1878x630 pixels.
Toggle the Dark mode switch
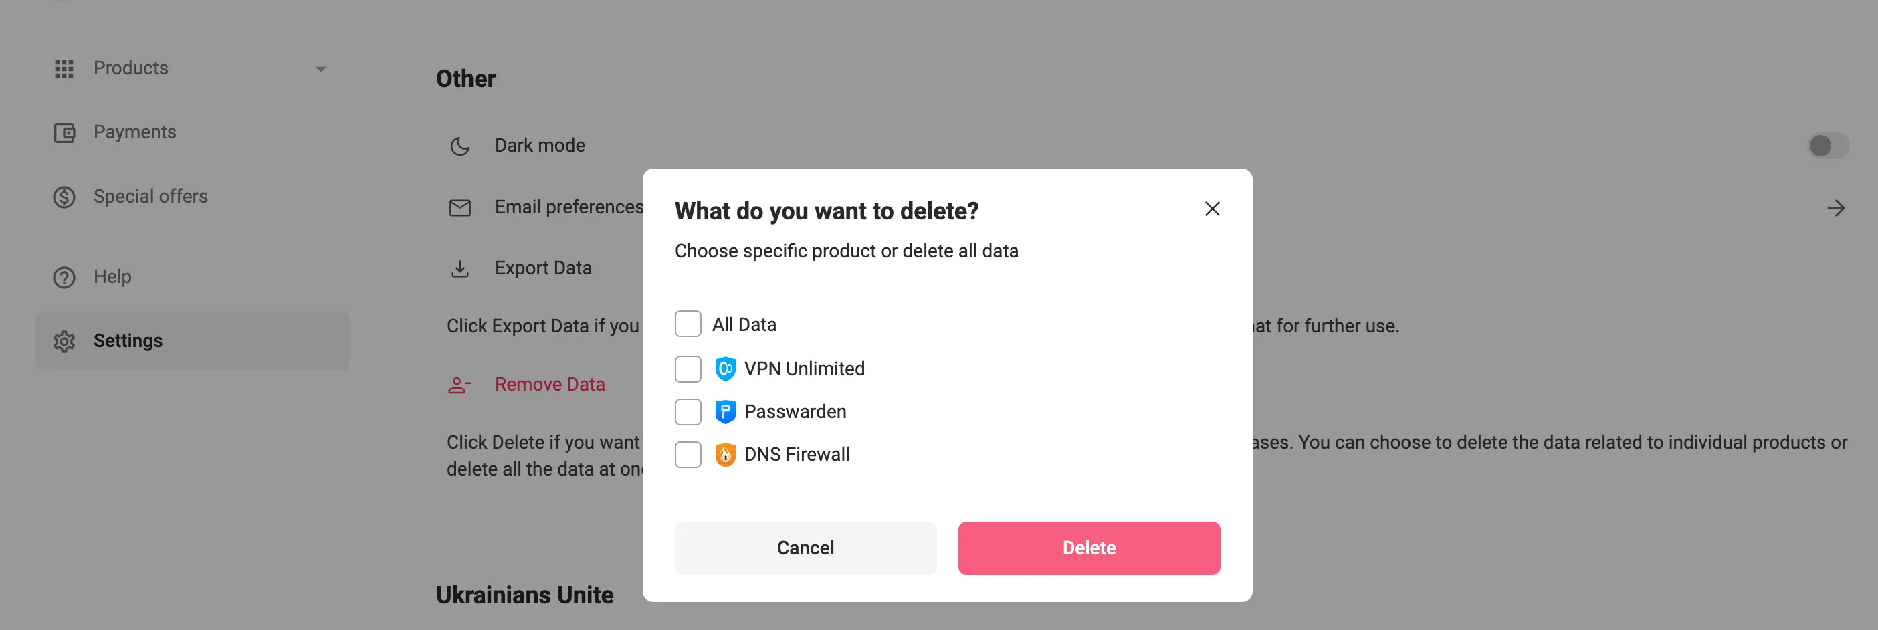click(x=1827, y=146)
